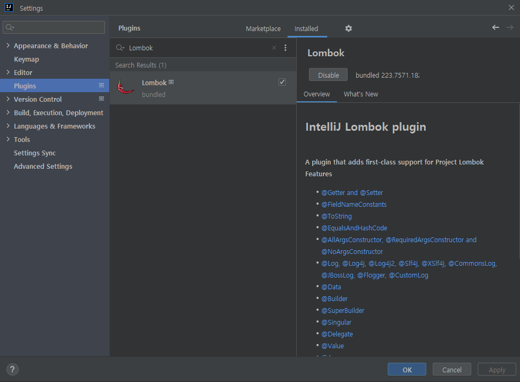Select Plugins in the settings tree
Image resolution: width=520 pixels, height=382 pixels.
pyautogui.click(x=55, y=86)
